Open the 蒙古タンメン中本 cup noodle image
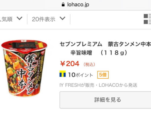Viewport: 151px width, 113px height. tap(24, 68)
